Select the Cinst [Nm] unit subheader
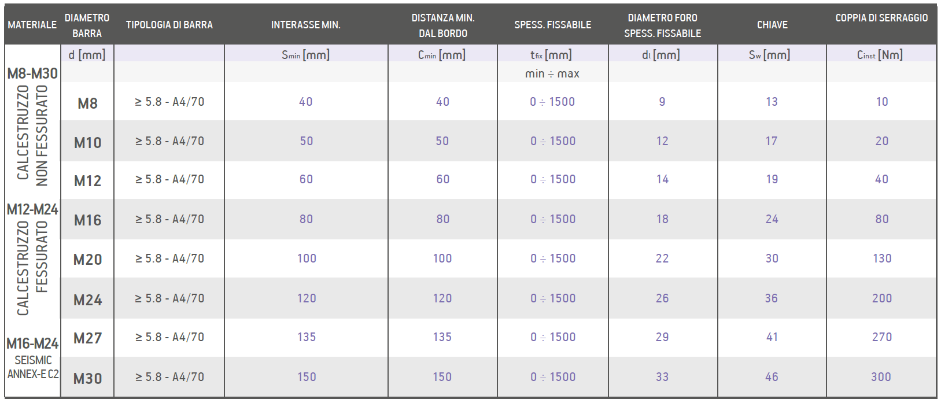941x403 pixels. (x=880, y=55)
